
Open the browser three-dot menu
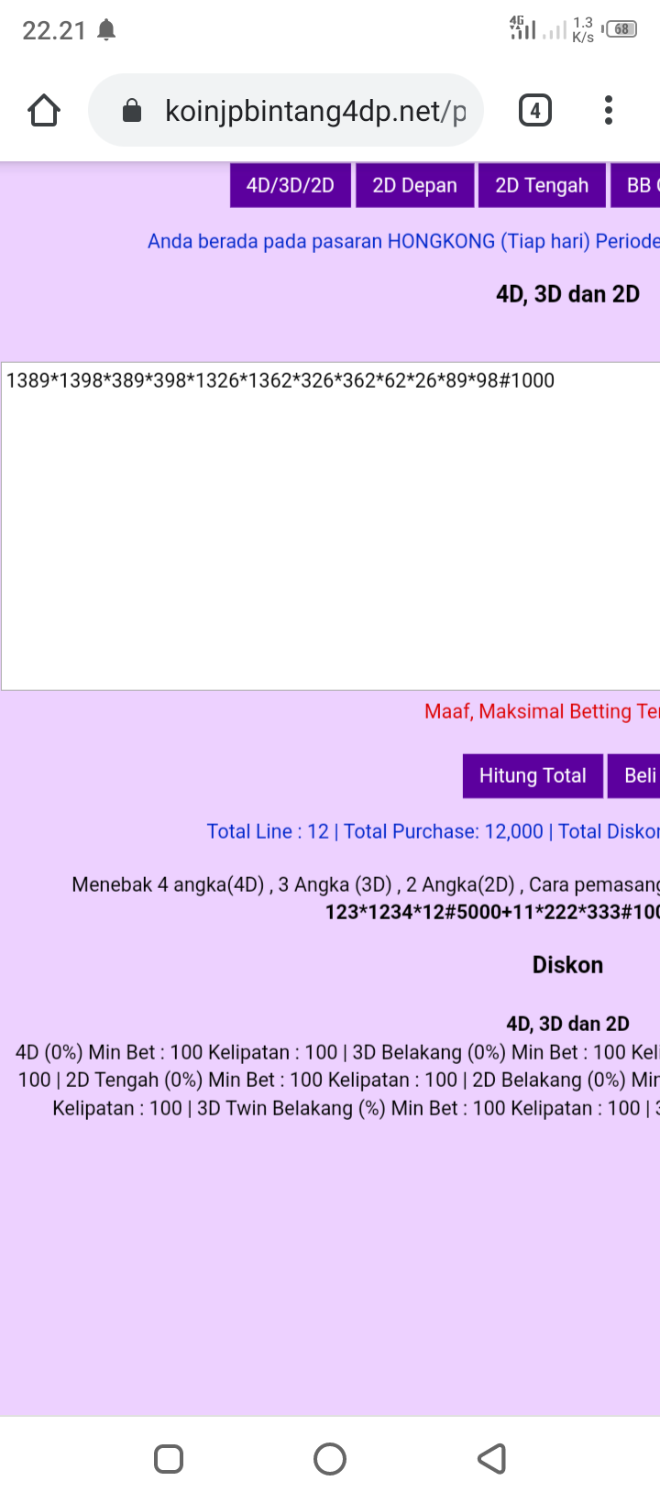(608, 111)
